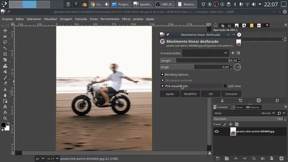This screenshot has height=162, width=288.
Task: Open the Camada menu
Action: 81,19
